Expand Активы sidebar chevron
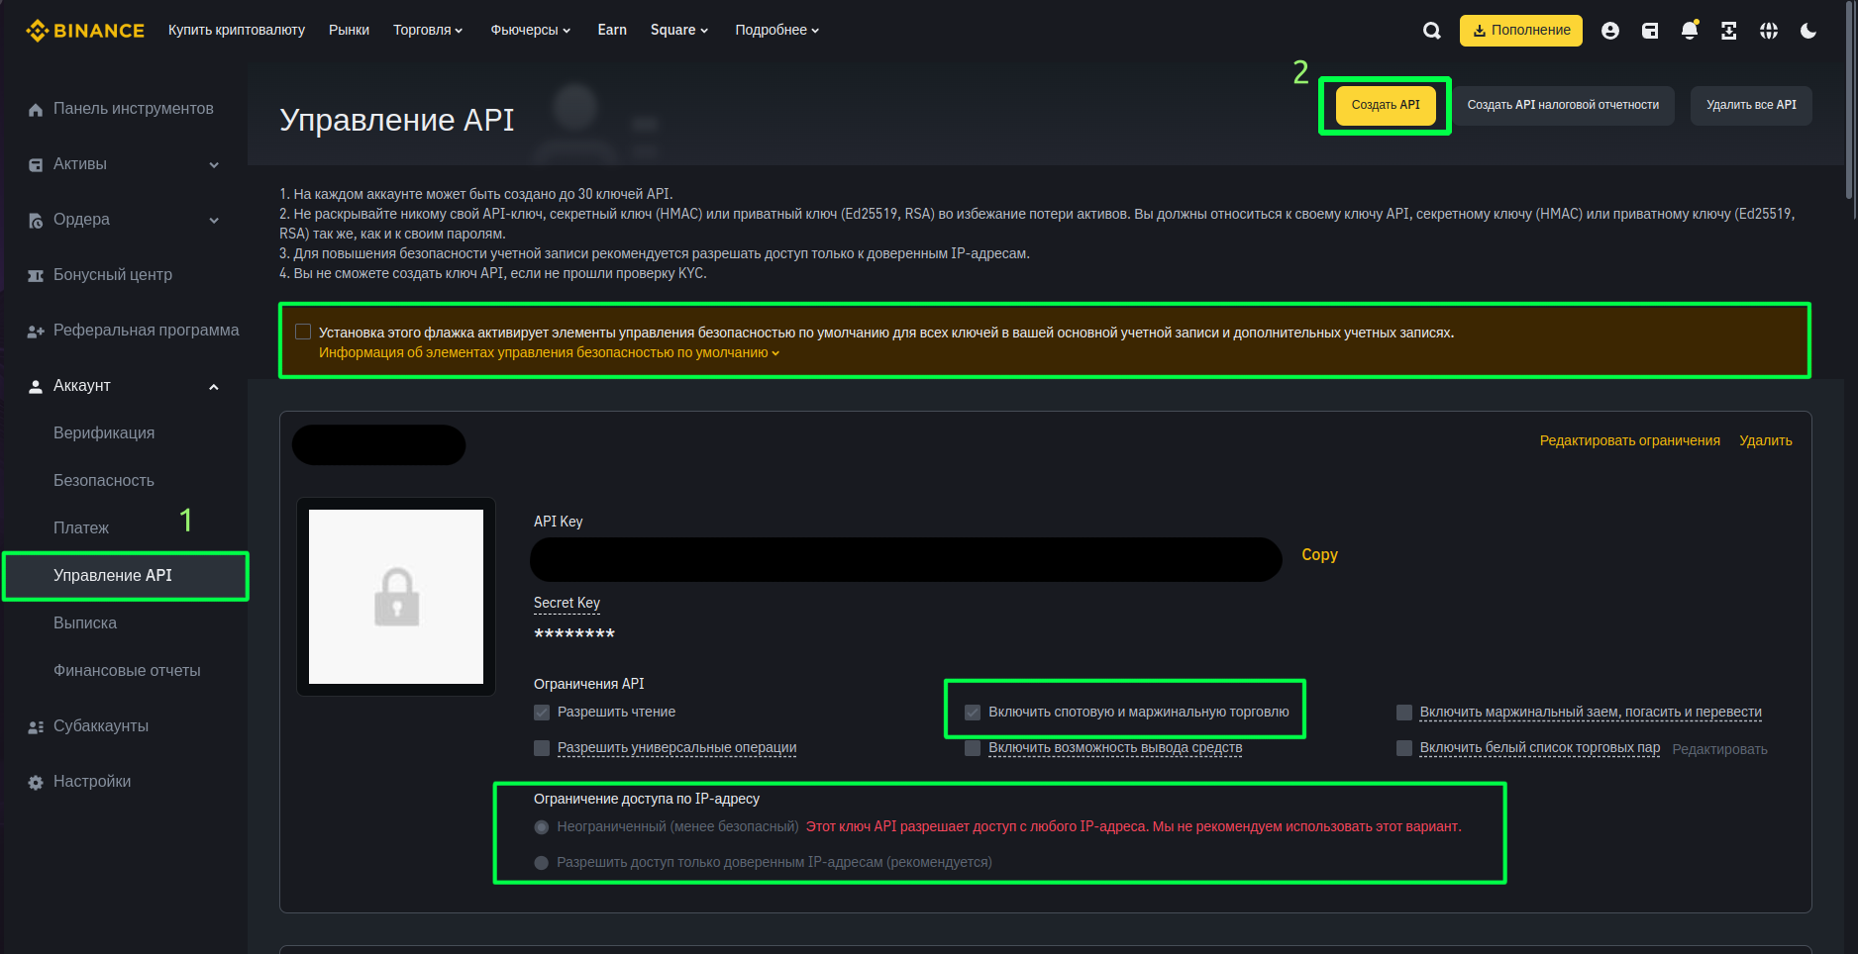 pos(214,165)
